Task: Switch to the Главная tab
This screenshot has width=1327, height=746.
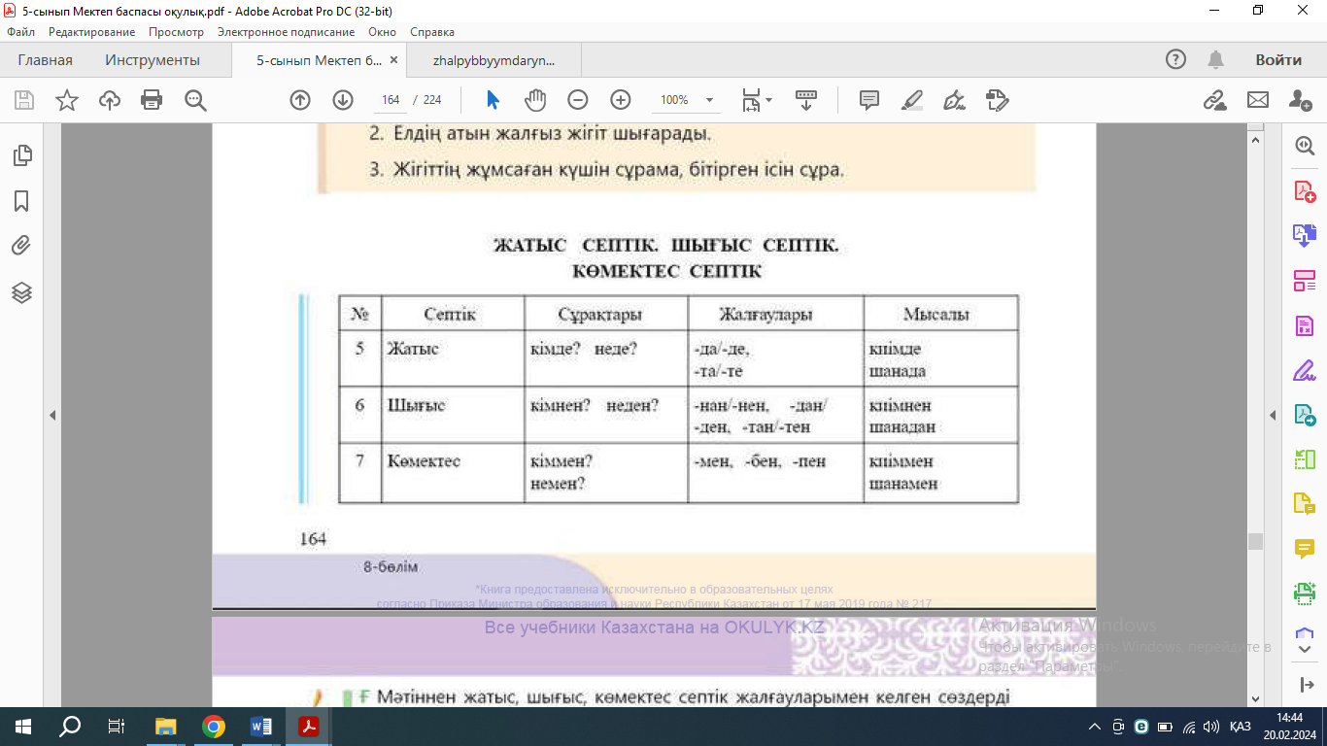Action: 45,60
